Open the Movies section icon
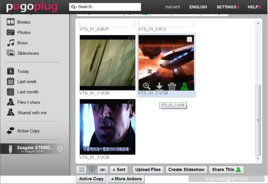268x184 pixels. pos(10,22)
